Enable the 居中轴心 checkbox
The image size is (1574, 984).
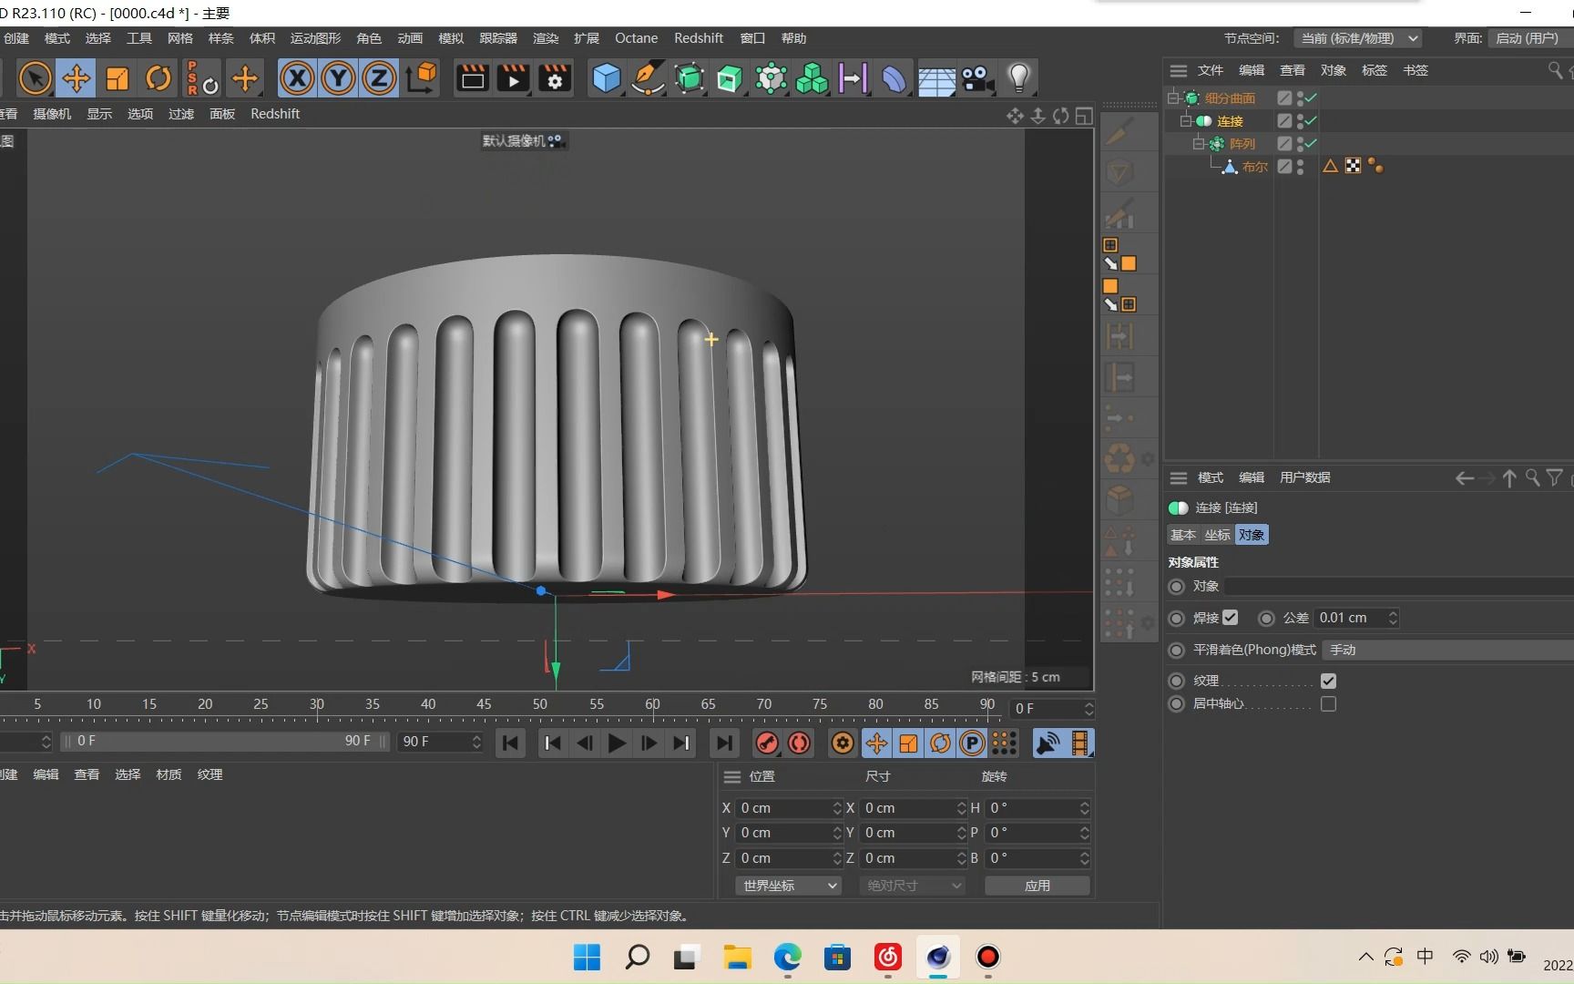click(x=1327, y=703)
